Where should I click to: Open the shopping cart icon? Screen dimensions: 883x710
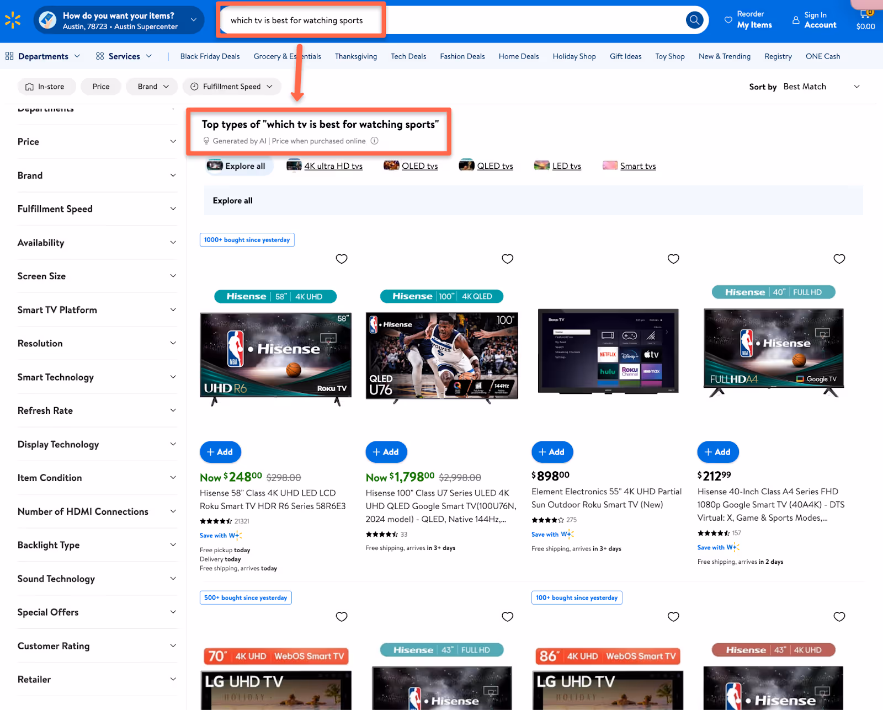(865, 14)
